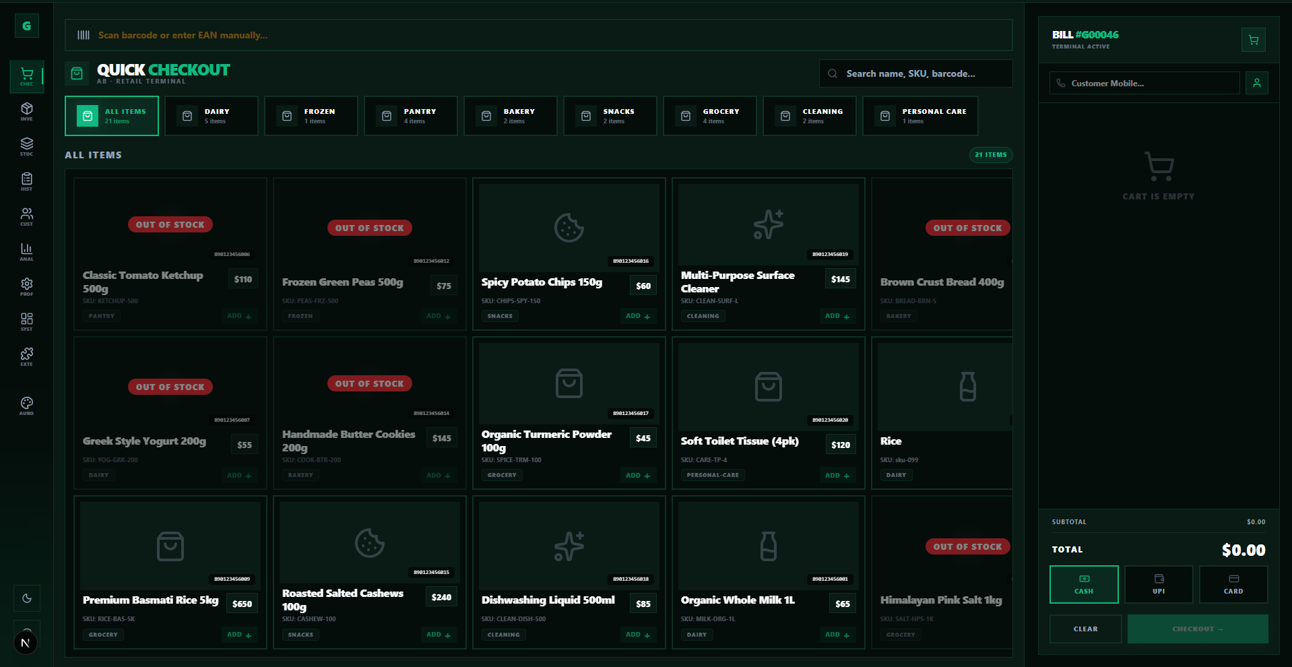Click the bag image of Soft Toilet Tissue
The width and height of the screenshot is (1292, 667).
(768, 387)
